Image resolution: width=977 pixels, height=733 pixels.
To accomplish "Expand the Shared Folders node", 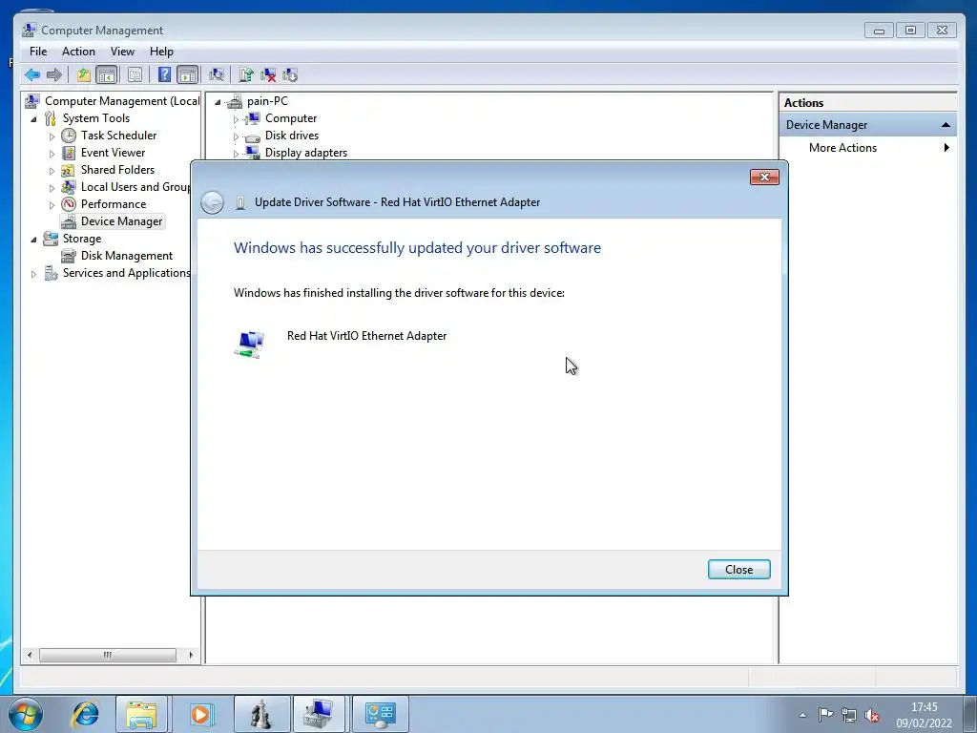I will (52, 171).
